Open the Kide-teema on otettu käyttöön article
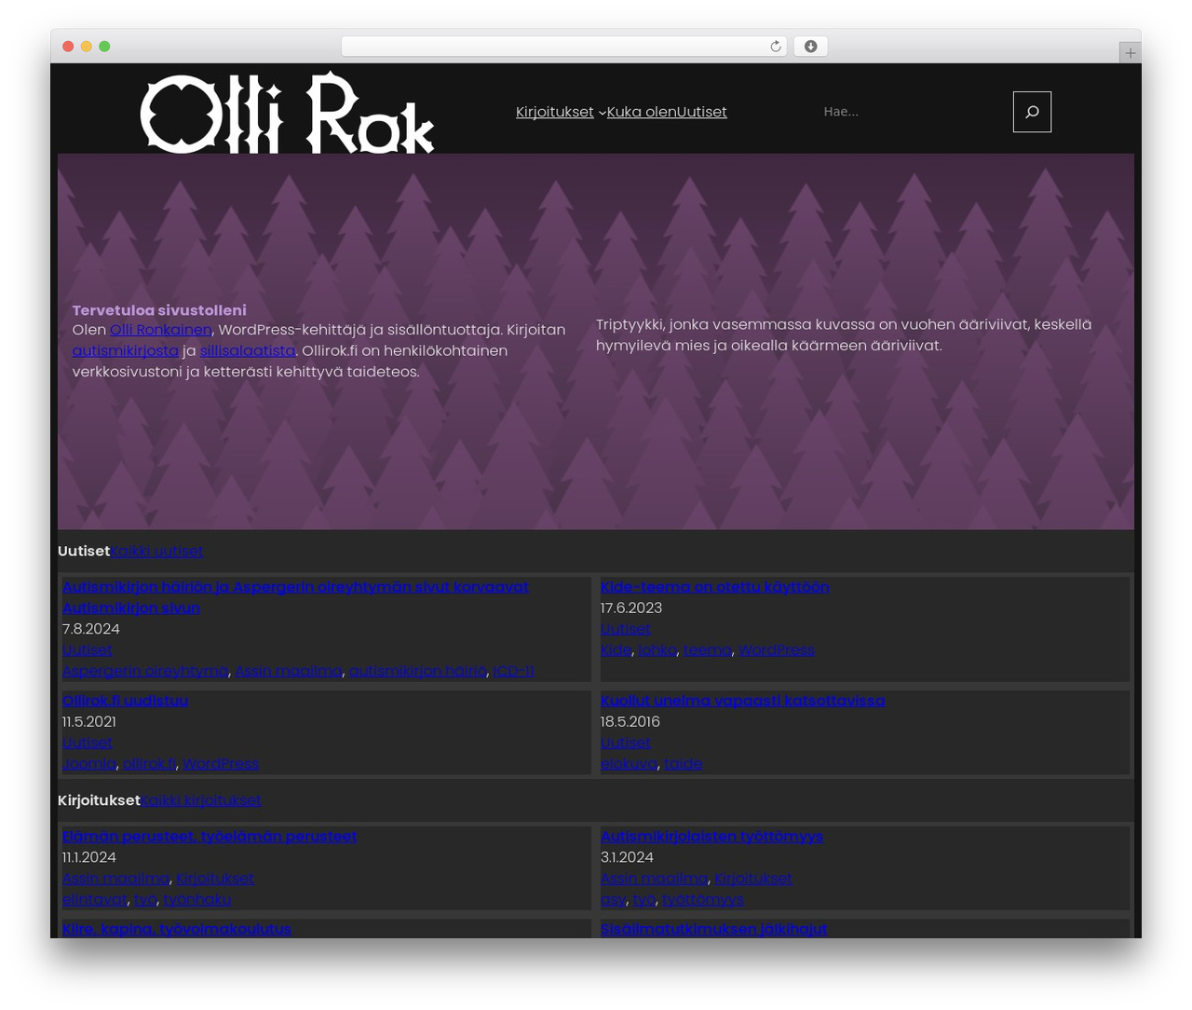 click(x=714, y=587)
